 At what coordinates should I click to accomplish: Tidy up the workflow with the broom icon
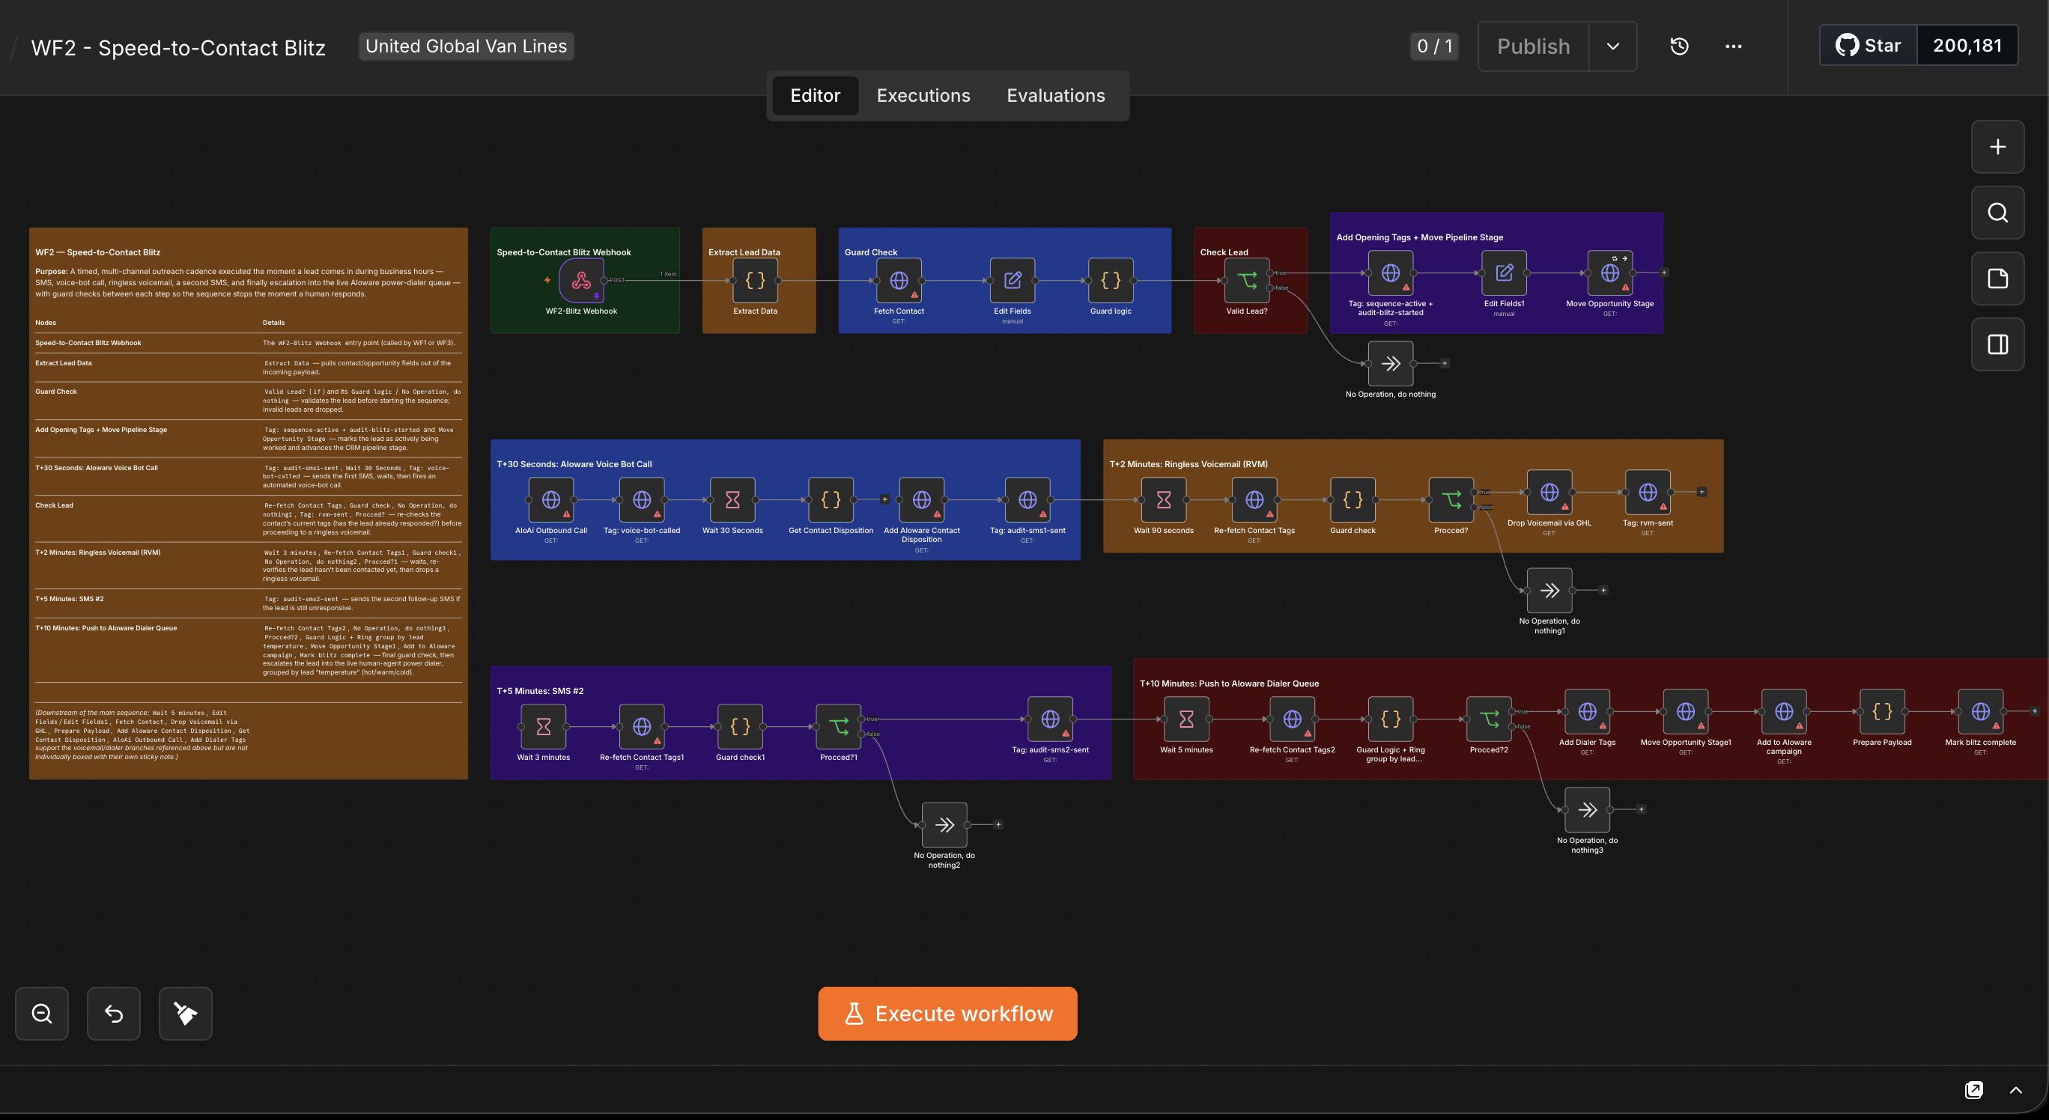[x=185, y=1014]
